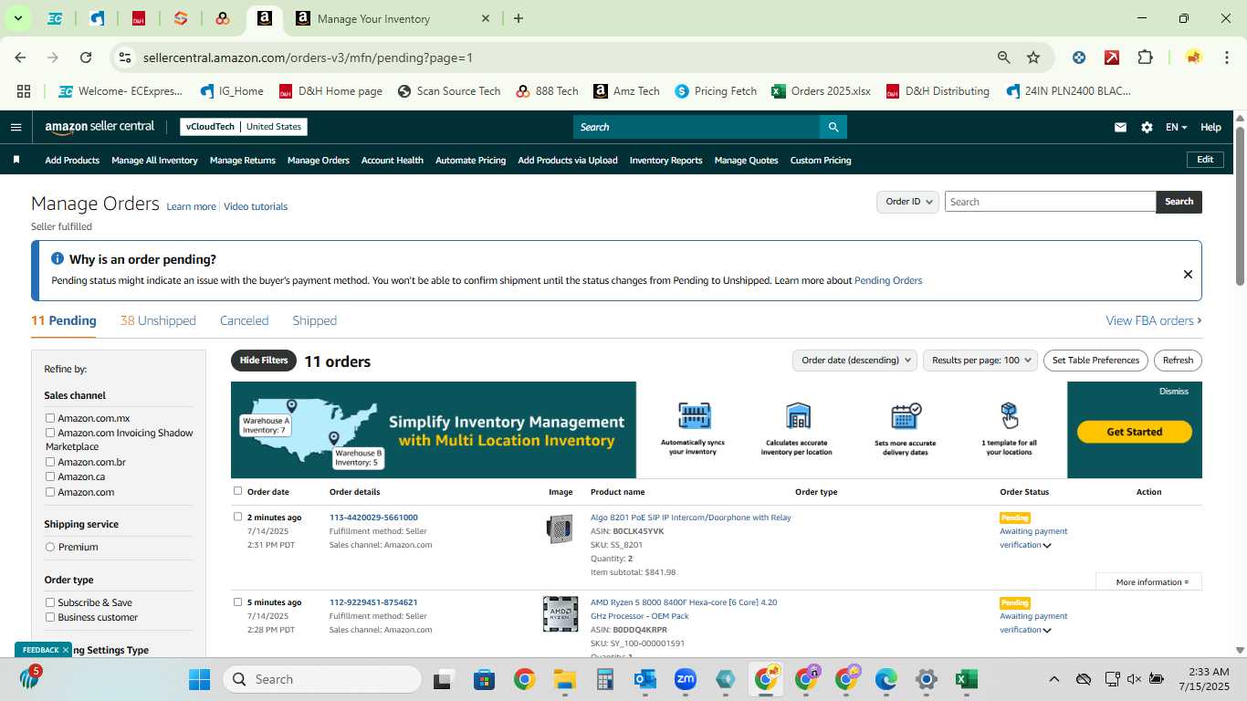Open the tab search dropdown arrow

(x=17, y=18)
